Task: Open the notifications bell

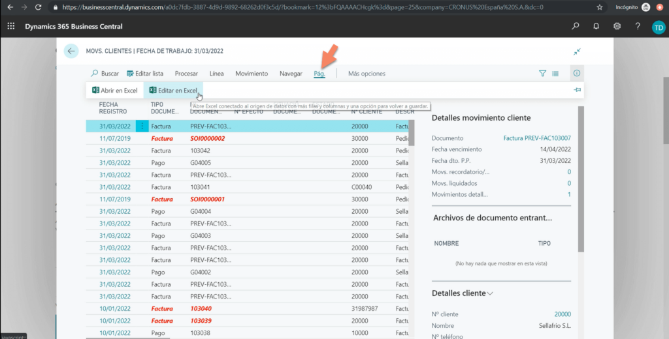Action: [596, 27]
